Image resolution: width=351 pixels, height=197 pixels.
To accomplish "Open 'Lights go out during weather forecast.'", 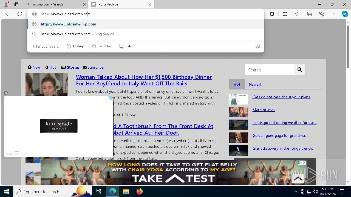I will point(284,123).
